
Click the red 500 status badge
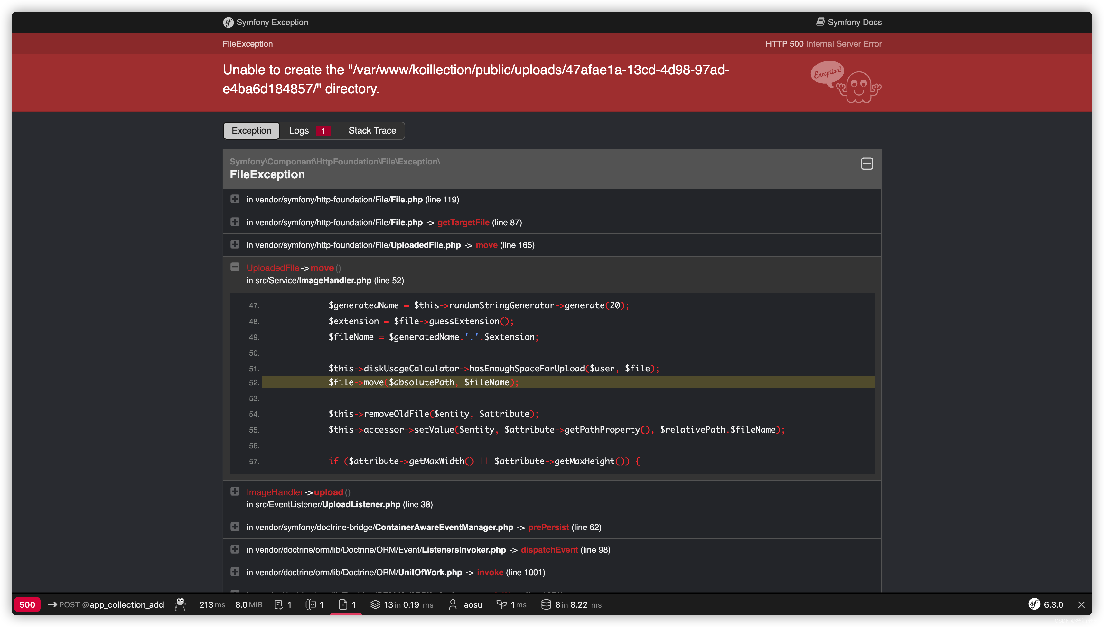tap(27, 604)
